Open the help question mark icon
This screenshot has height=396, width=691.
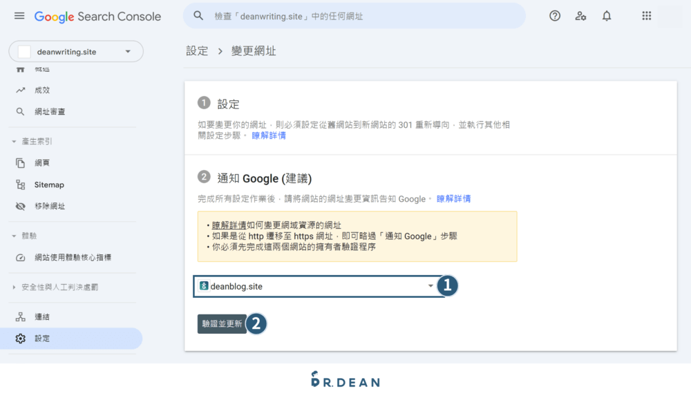pyautogui.click(x=555, y=16)
